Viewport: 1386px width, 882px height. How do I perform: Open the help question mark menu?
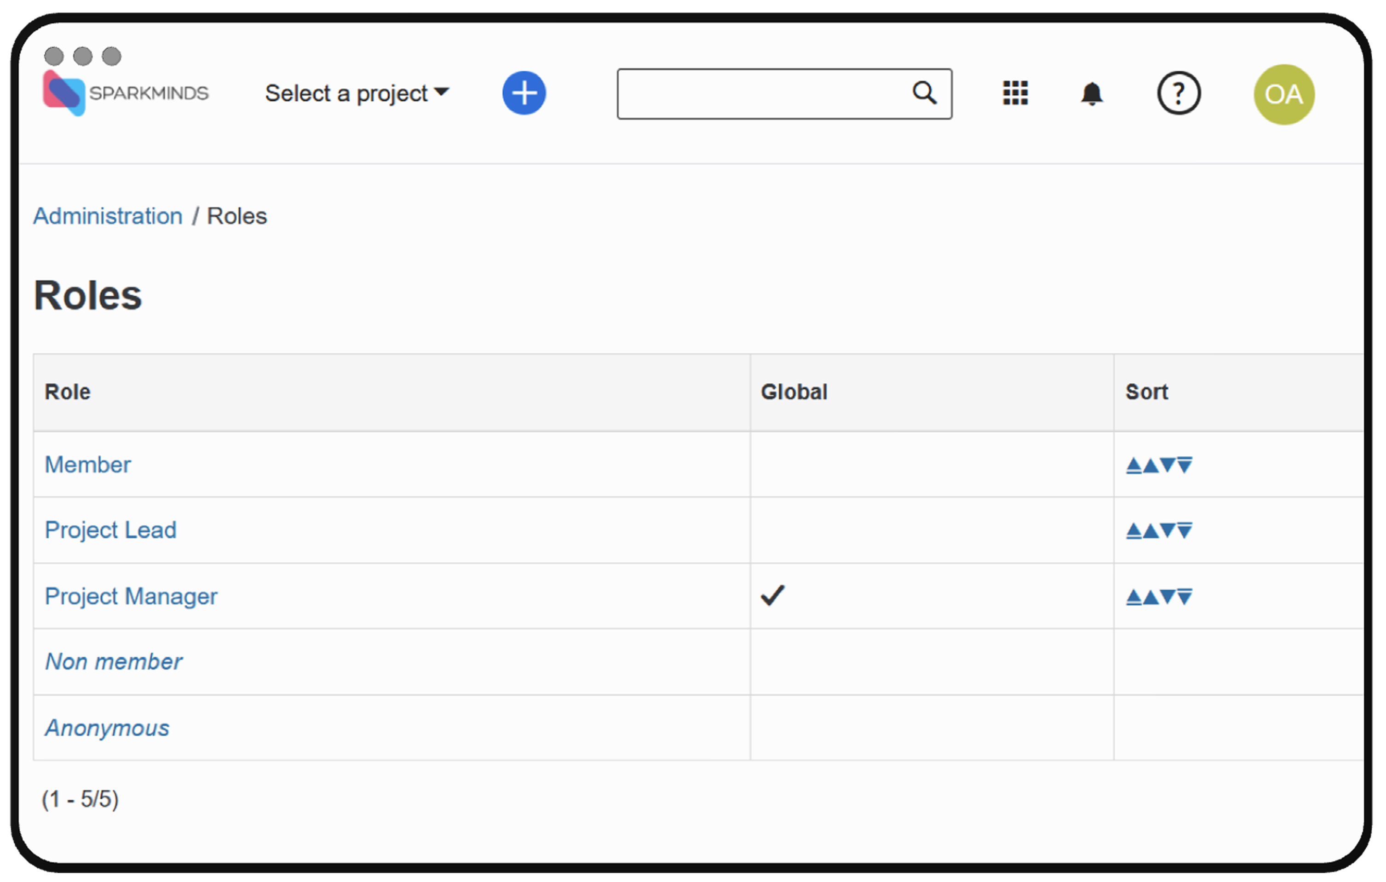[1178, 93]
